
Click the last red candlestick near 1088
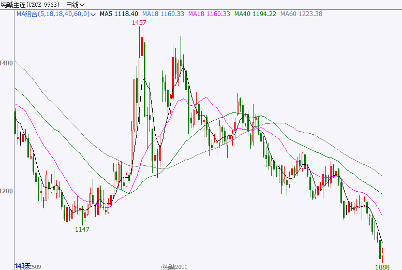pos(383,254)
